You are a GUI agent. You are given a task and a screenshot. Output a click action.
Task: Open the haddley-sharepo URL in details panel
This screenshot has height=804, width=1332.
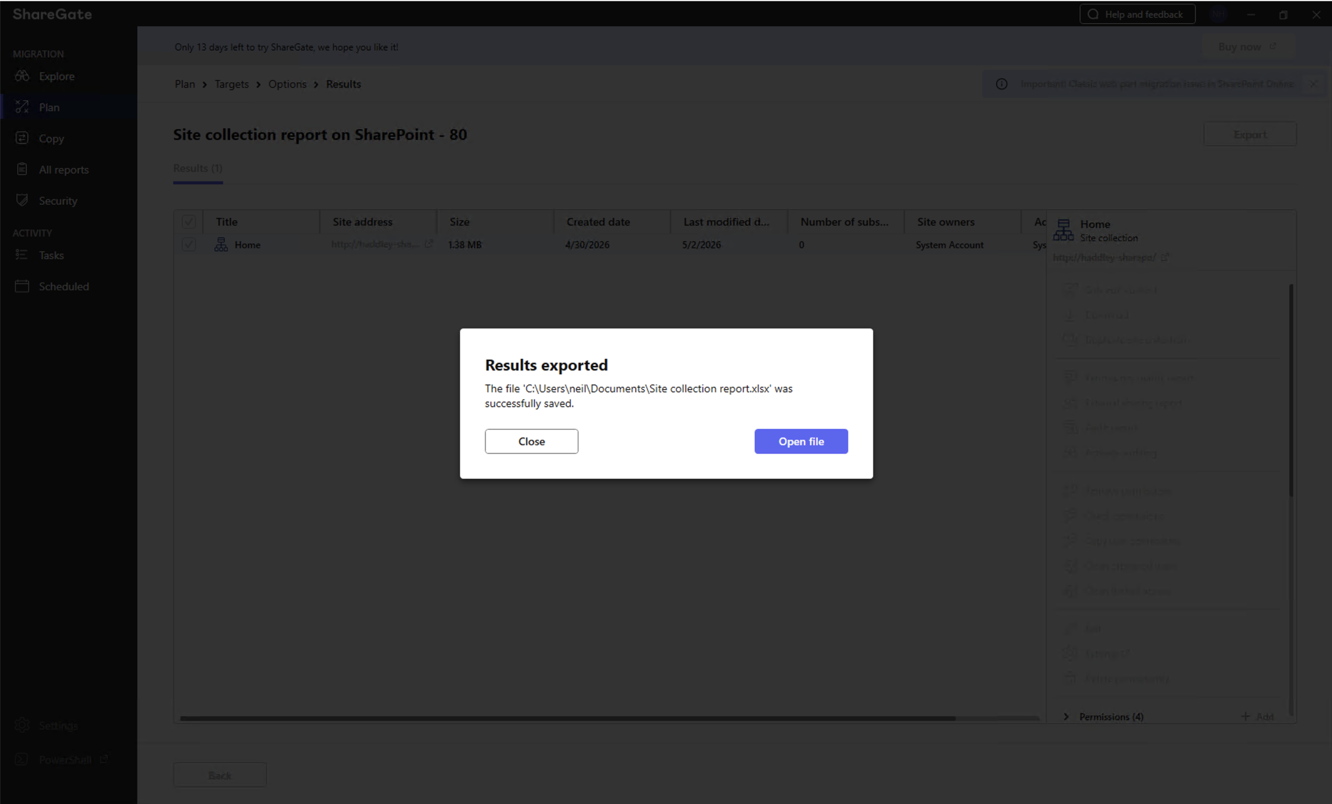tap(1104, 258)
